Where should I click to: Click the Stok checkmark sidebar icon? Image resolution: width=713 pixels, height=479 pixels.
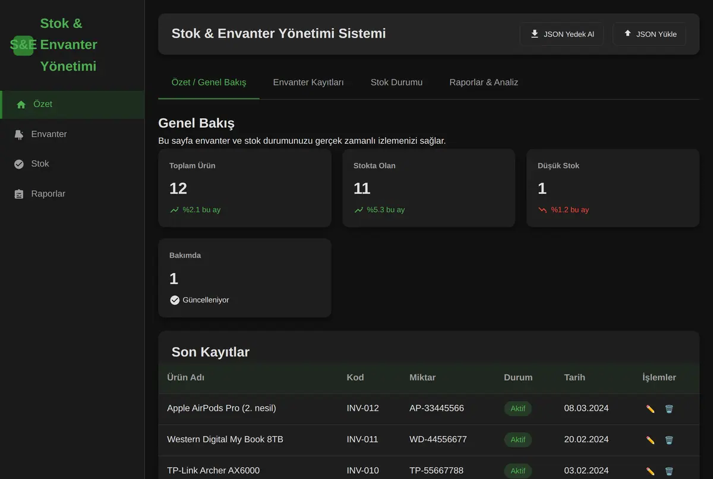click(x=19, y=164)
